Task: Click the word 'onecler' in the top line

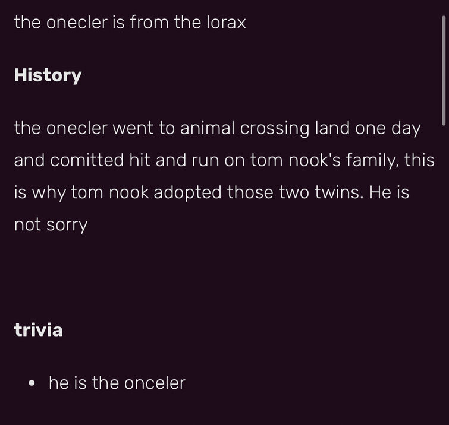Action: [x=77, y=23]
